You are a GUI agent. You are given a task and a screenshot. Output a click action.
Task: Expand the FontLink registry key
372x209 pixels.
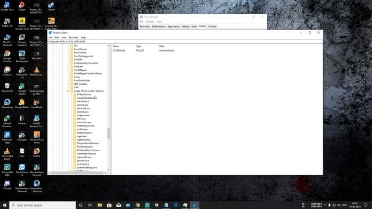coord(69,67)
